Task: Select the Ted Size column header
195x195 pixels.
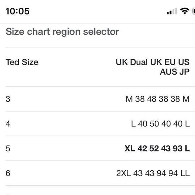Action: (22, 62)
